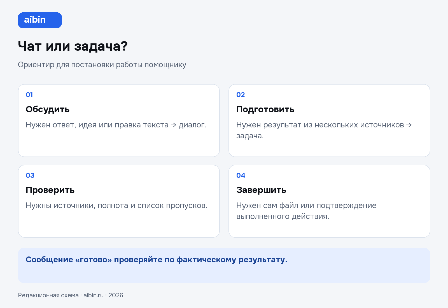Click the card title 'Проверить'
This screenshot has height=308, width=448.
(x=50, y=190)
